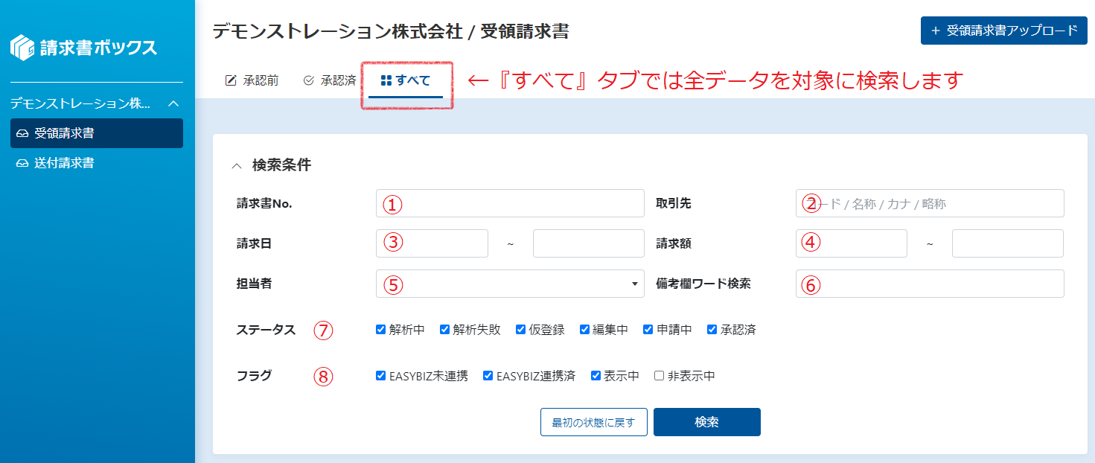The height and width of the screenshot is (463, 1095).
Task: Click the tray icon beside 送付請求書
Action: click(x=22, y=163)
